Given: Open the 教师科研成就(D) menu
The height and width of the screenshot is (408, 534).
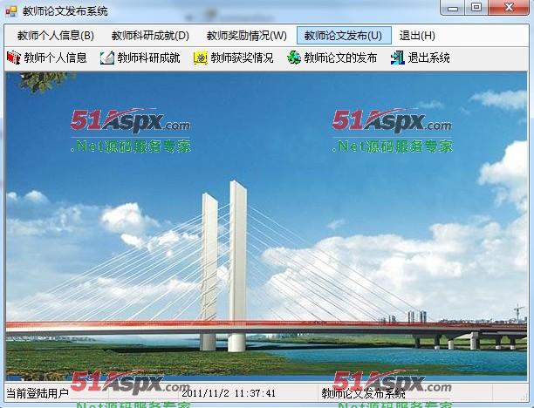Looking at the screenshot, I should tap(150, 36).
